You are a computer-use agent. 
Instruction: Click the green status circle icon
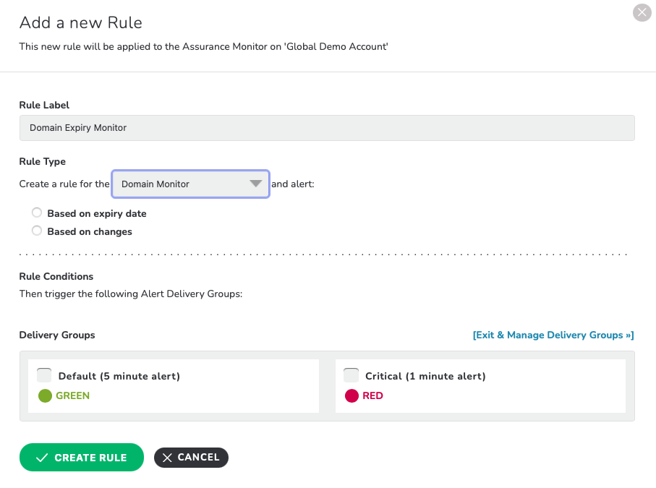pyautogui.click(x=45, y=395)
